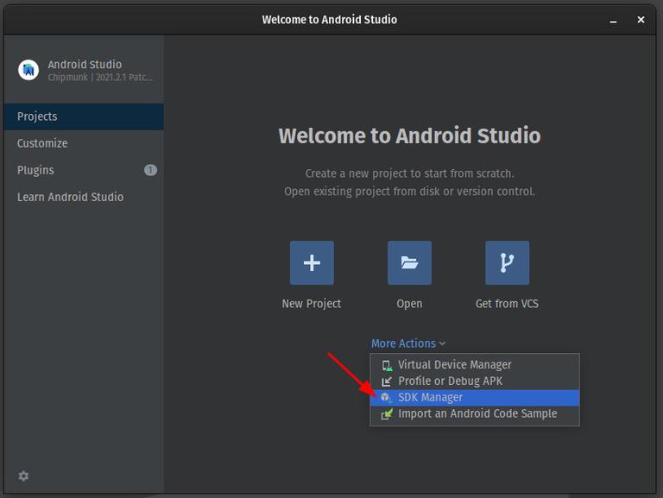
Task: Close the Welcome to Android Studio window
Action: pyautogui.click(x=641, y=20)
